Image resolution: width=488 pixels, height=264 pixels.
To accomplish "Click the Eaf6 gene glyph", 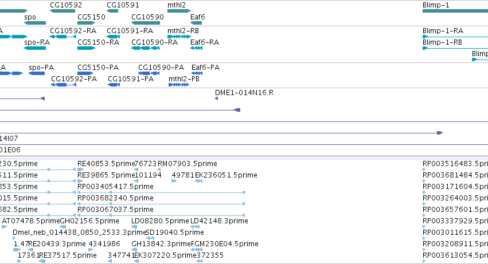I will click(x=196, y=23).
